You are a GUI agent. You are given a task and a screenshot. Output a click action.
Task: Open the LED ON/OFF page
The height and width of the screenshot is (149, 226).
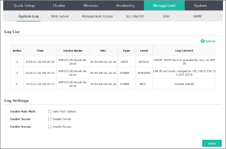[x=135, y=16]
